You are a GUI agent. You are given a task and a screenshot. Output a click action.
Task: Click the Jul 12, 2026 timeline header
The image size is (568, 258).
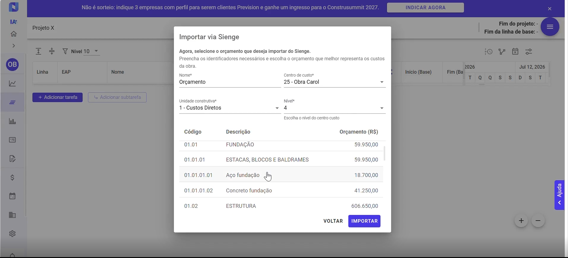pos(532,67)
